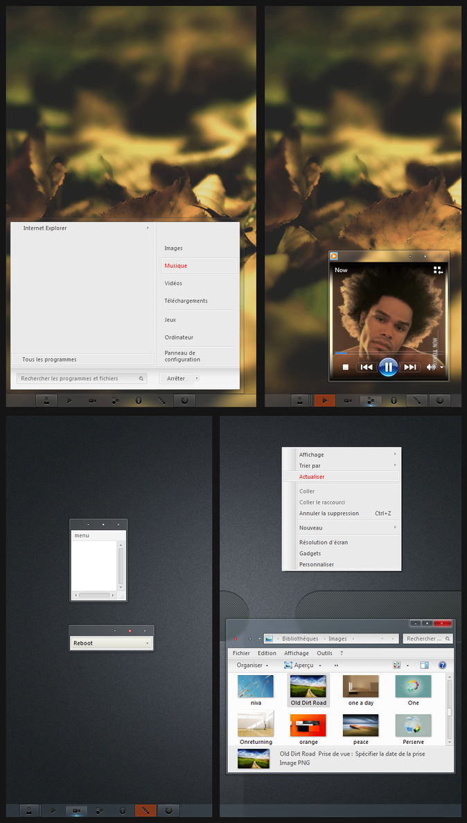The height and width of the screenshot is (823, 467).
Task: Click the Rechercher les programmes et fichiers field
Action: tap(82, 378)
